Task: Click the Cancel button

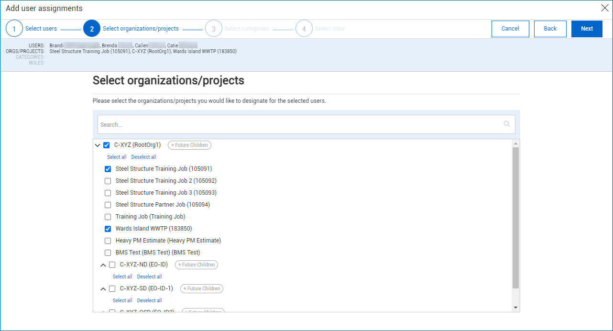Action: [510, 29]
